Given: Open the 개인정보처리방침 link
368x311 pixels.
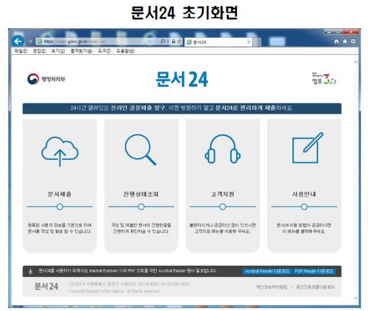Looking at the screenshot, I should tap(272, 287).
